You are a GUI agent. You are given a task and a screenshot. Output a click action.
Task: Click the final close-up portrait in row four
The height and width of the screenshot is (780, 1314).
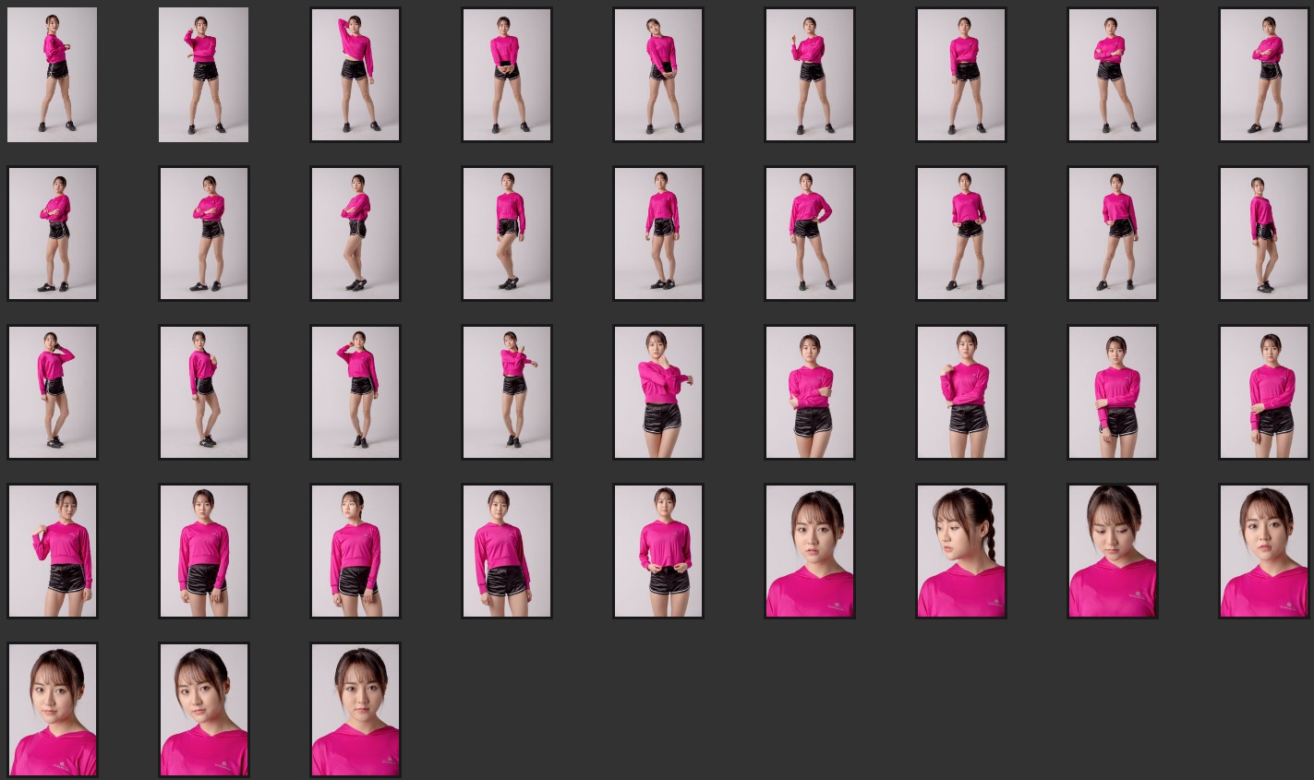1264,551
